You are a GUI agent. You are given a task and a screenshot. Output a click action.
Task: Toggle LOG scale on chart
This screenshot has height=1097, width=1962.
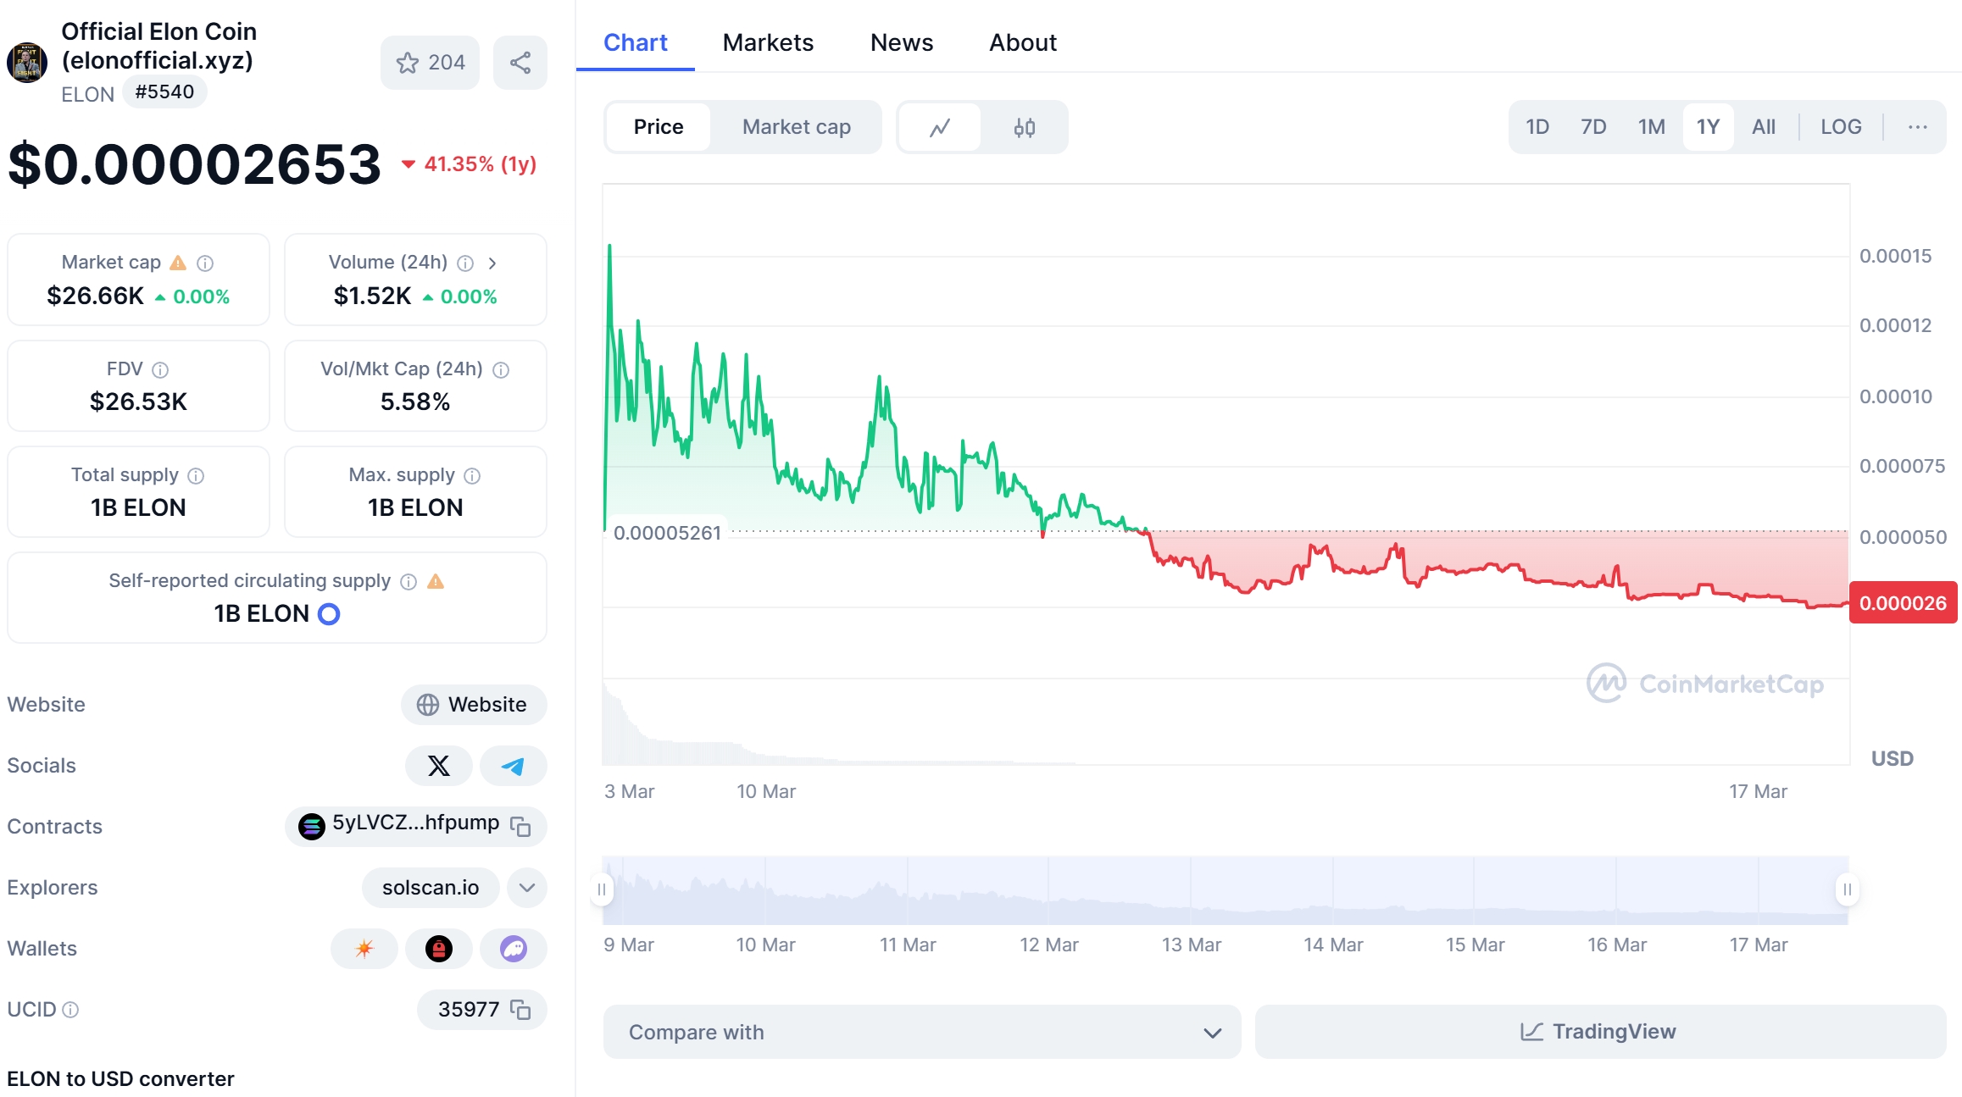1841,127
